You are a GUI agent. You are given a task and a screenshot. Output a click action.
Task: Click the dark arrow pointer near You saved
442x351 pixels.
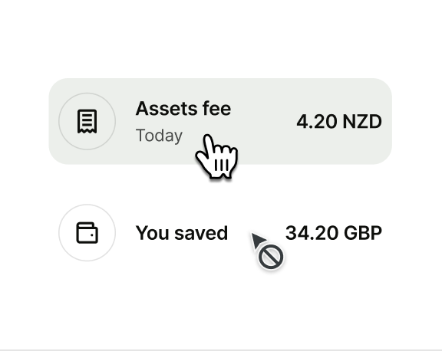tap(258, 241)
